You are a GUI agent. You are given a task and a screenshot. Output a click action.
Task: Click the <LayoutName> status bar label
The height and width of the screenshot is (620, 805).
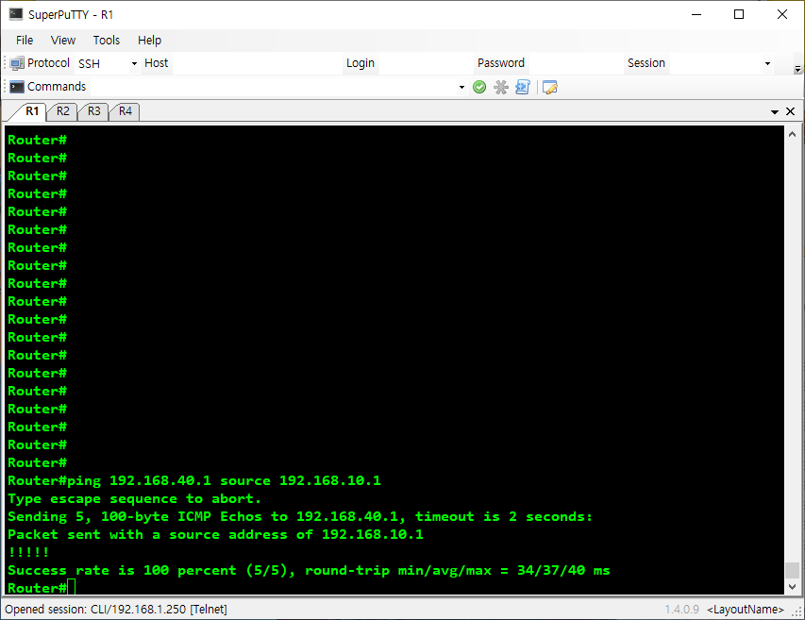pyautogui.click(x=746, y=610)
